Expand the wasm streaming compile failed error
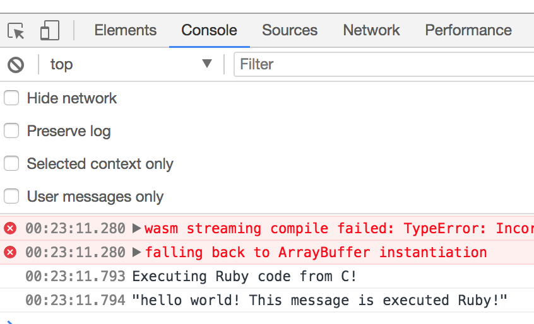Viewport: 534px width, 324px height. point(137,228)
